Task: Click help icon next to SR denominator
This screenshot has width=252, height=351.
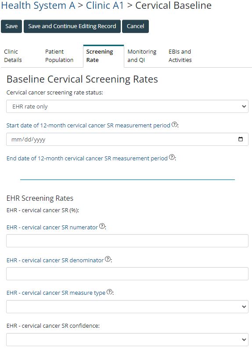Action: point(108,259)
